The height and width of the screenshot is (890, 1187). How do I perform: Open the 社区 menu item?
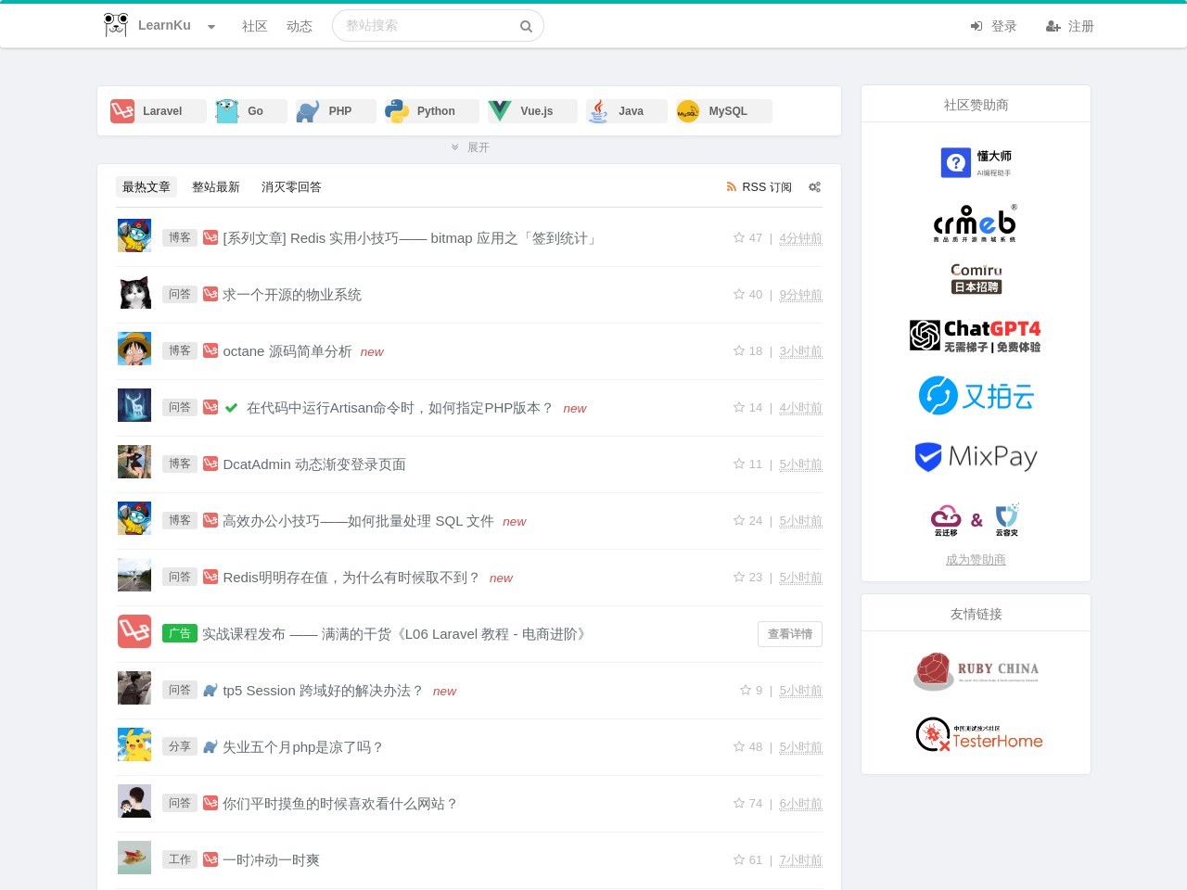(254, 26)
